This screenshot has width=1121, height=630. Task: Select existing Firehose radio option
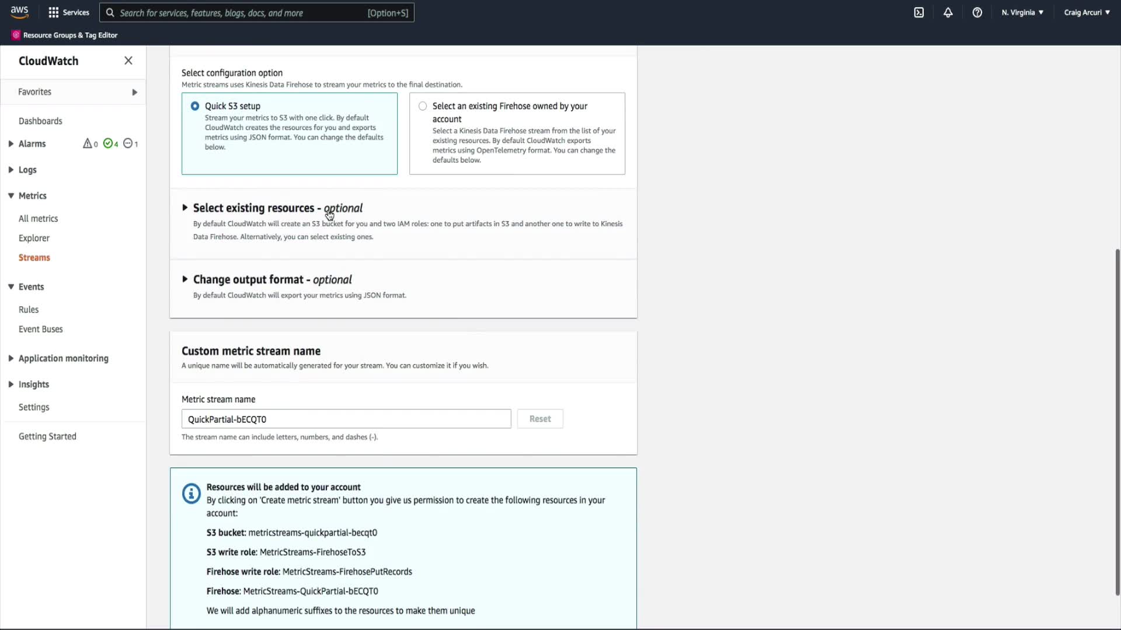[x=423, y=106]
